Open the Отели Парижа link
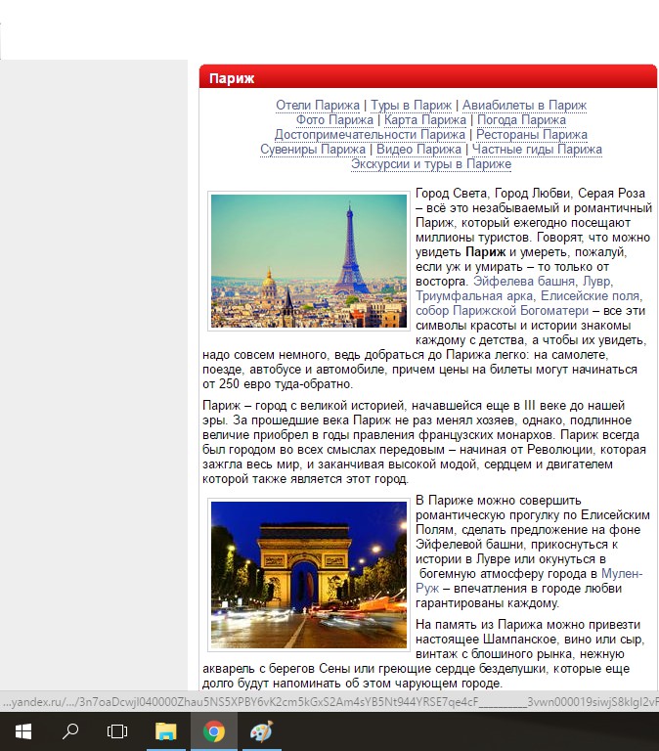This screenshot has width=659, height=751. [x=318, y=105]
